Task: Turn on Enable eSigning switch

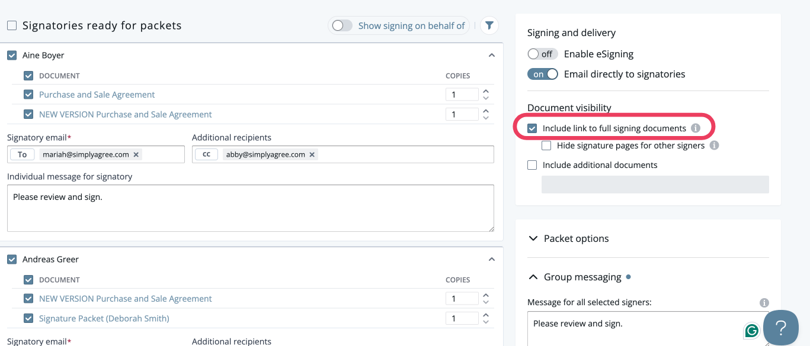Action: pos(542,54)
